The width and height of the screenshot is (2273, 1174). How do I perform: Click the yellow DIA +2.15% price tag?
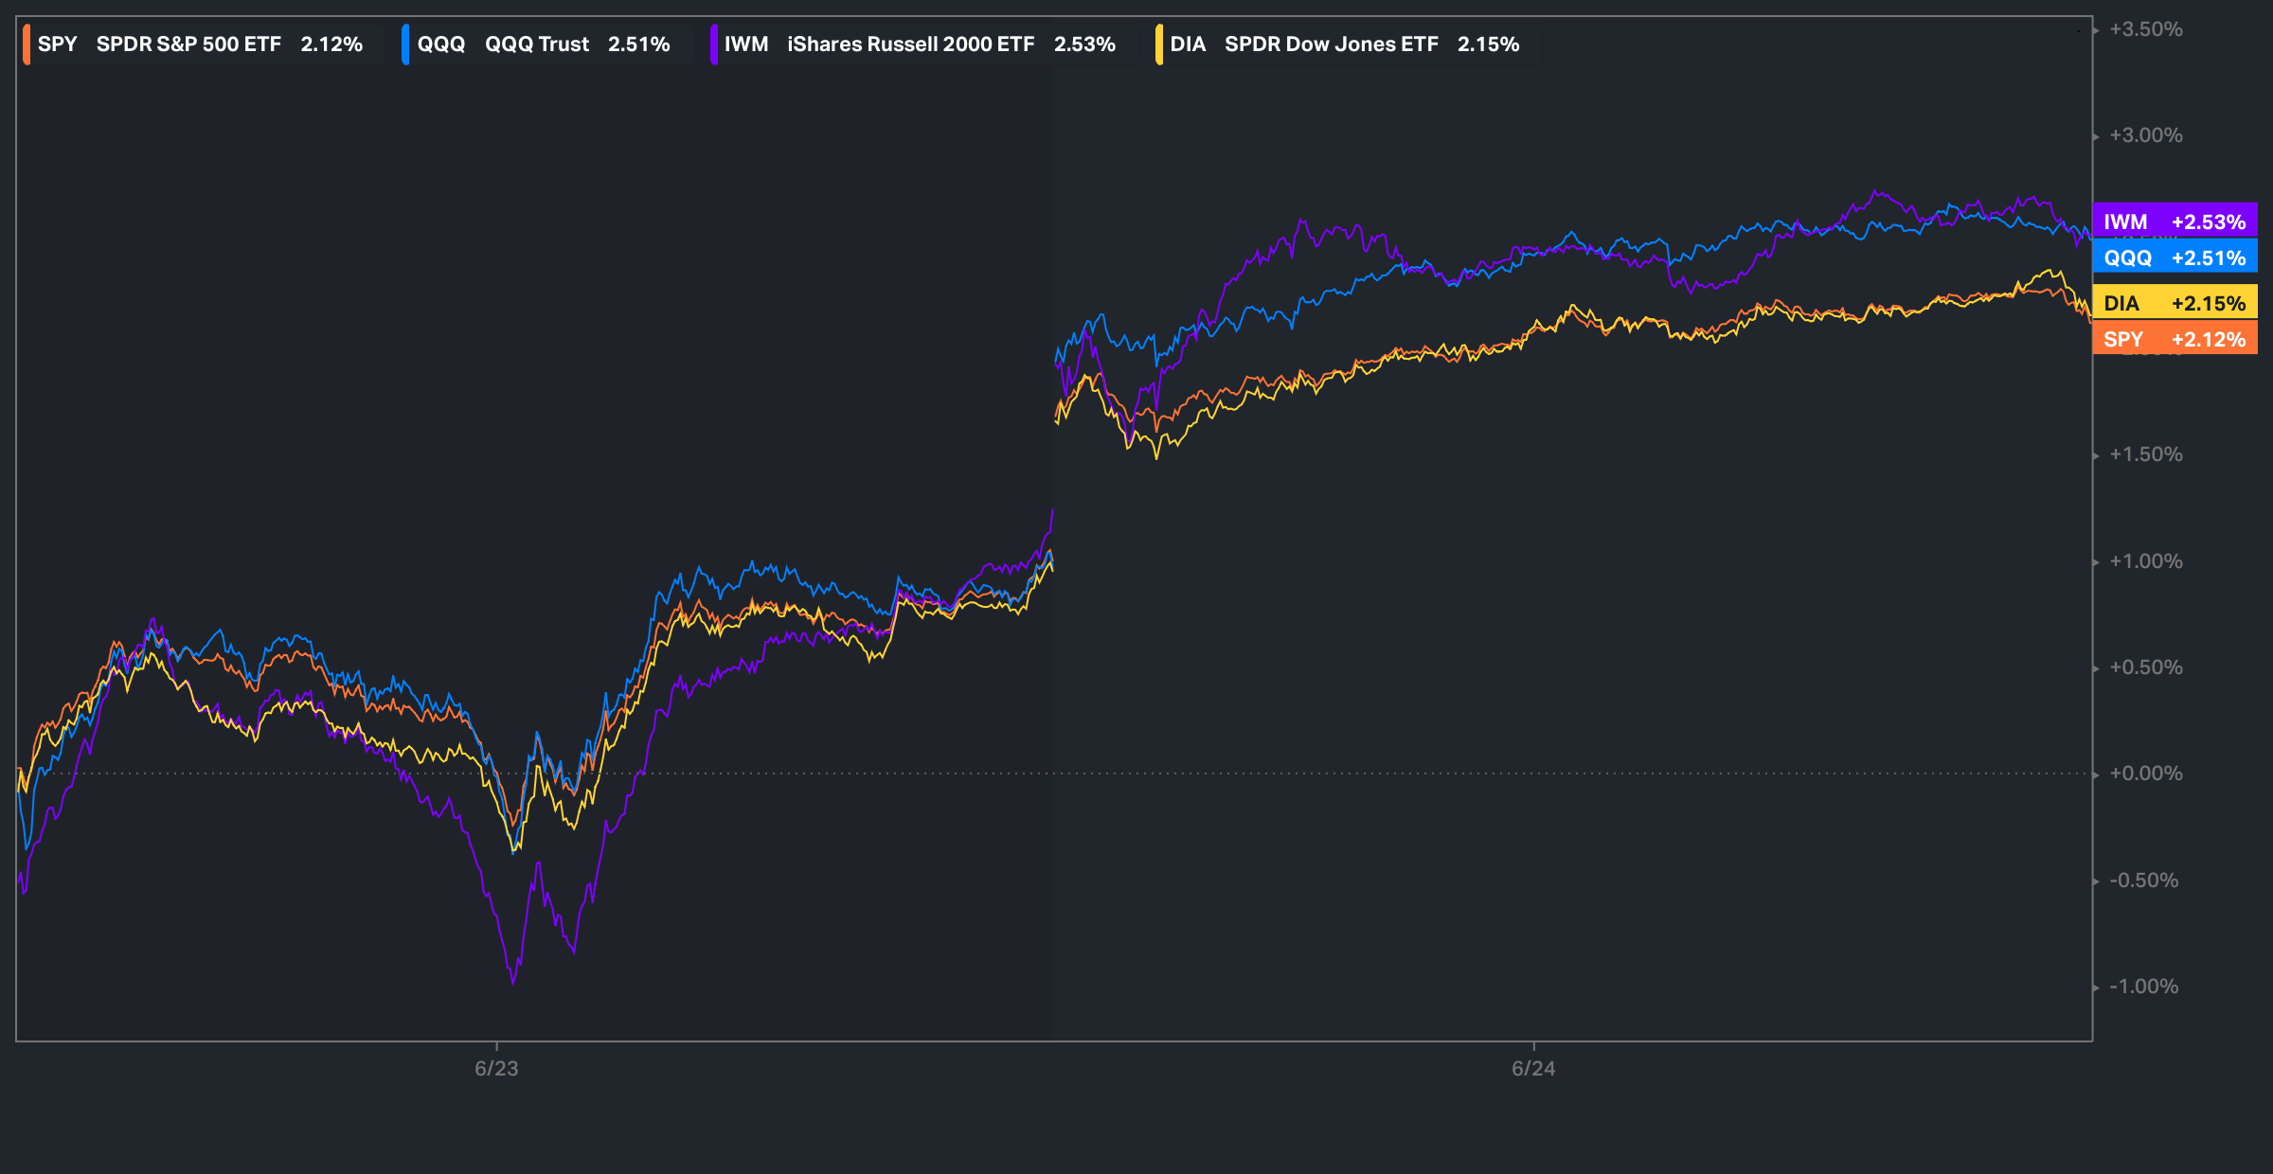coord(2175,303)
